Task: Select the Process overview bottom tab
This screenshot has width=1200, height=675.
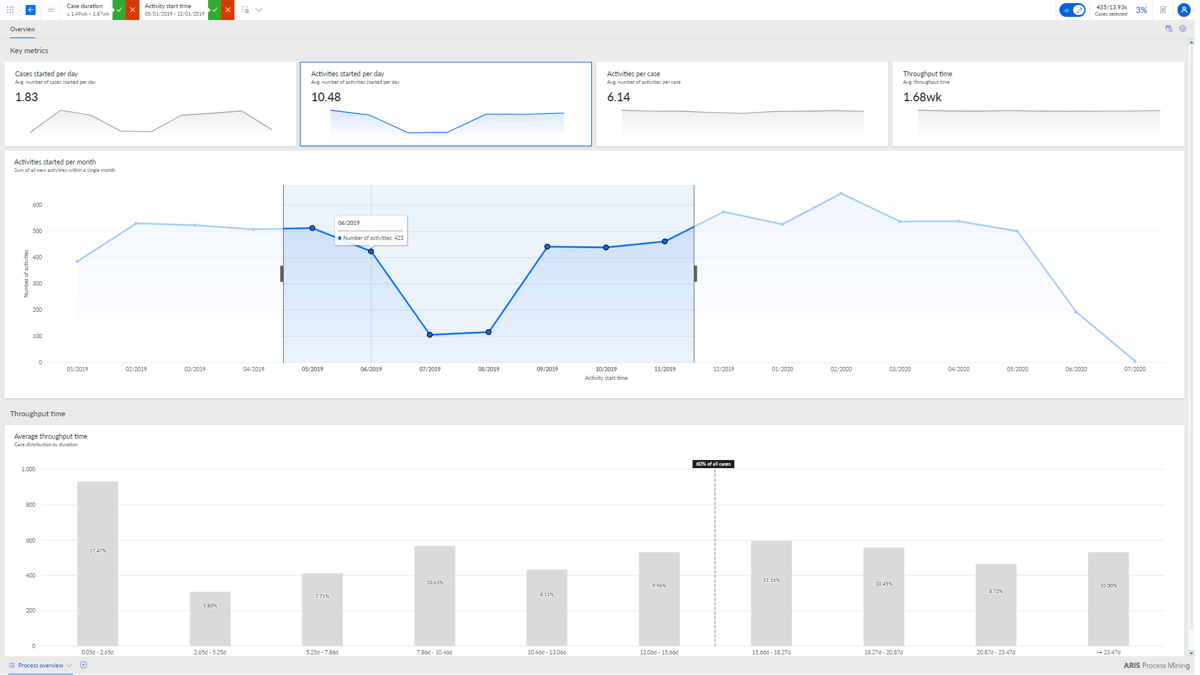Action: coord(41,666)
